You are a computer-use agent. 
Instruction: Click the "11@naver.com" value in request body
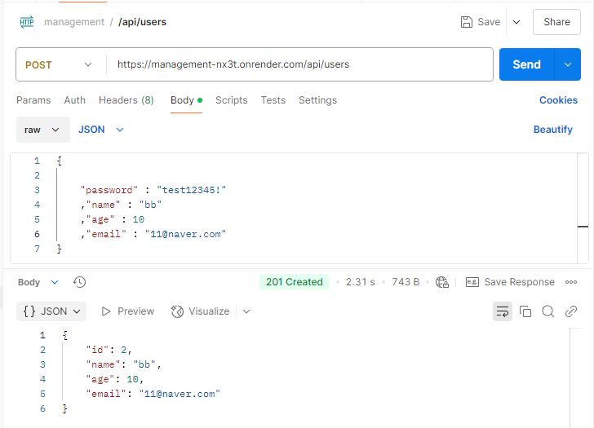pyautogui.click(x=186, y=234)
